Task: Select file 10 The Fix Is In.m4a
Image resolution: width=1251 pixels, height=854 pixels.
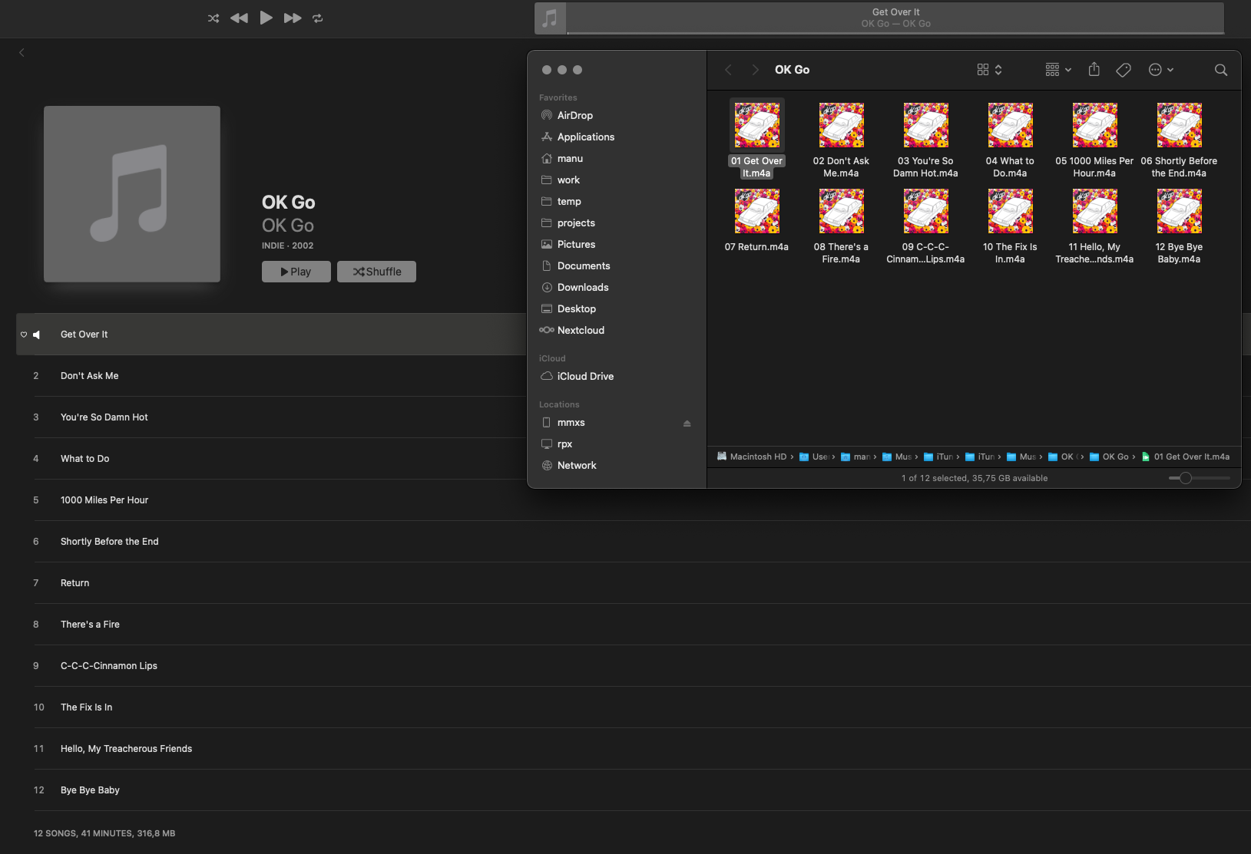Action: coord(1010,226)
